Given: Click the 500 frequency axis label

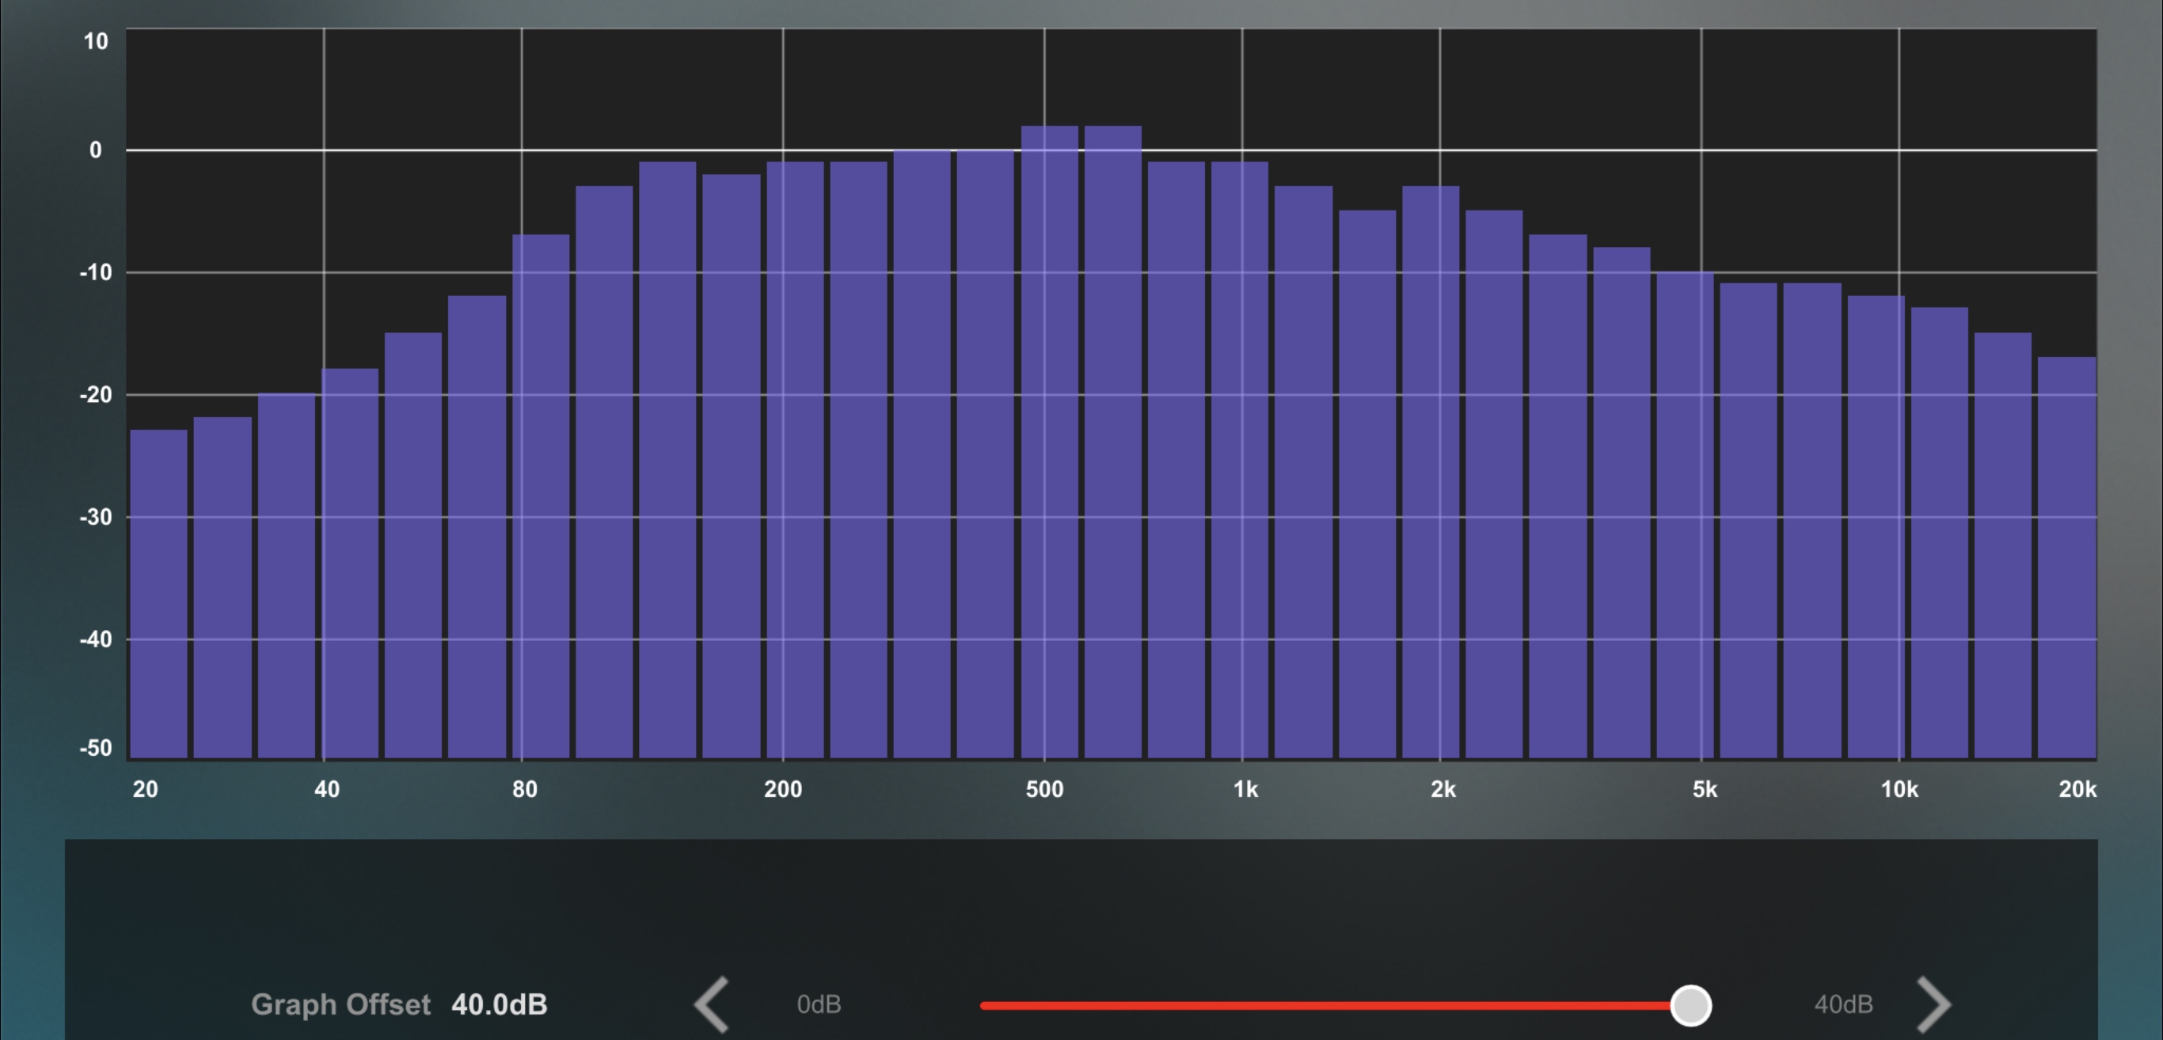Looking at the screenshot, I should coord(1043,789).
